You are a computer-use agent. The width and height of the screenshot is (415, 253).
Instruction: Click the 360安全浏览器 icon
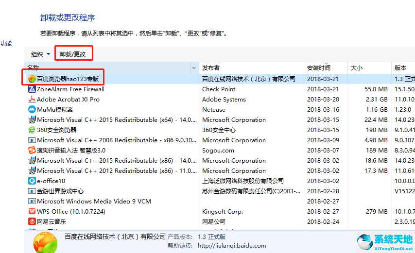pyautogui.click(x=32, y=130)
